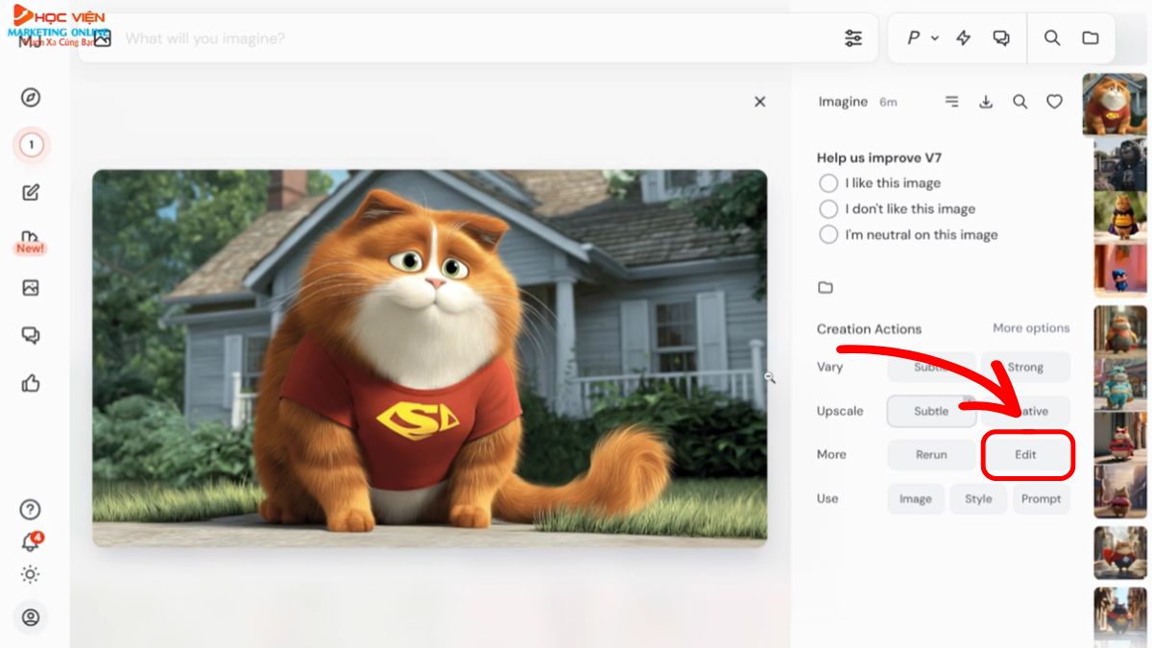Open the Create page with badge 1

click(31, 145)
